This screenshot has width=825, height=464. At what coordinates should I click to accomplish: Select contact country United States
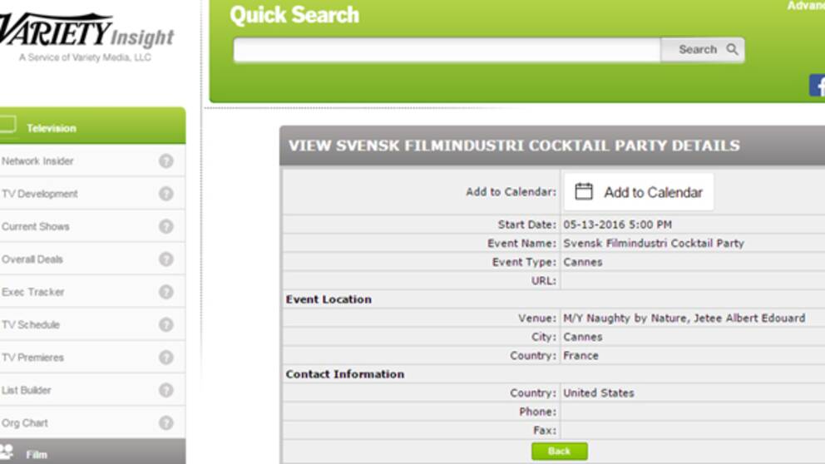pos(598,393)
